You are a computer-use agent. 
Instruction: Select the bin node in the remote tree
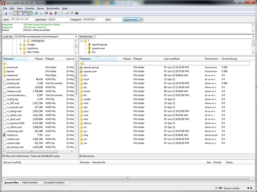pos(94,52)
